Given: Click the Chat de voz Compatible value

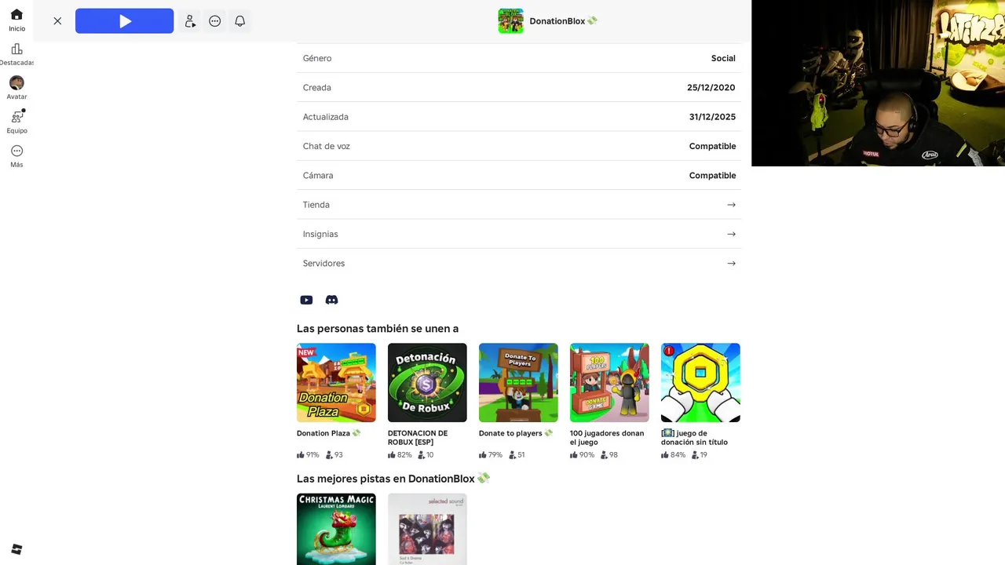Looking at the screenshot, I should tap(713, 147).
